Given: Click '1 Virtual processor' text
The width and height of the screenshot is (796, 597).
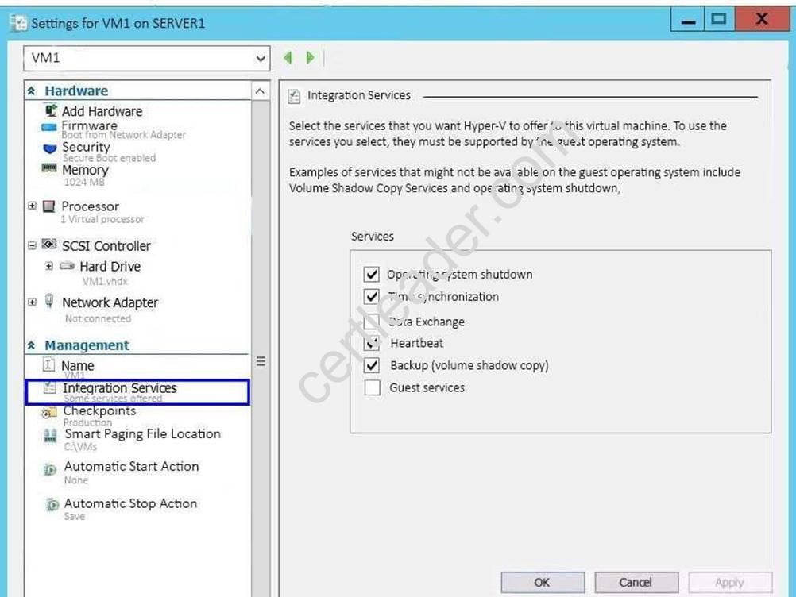Looking at the screenshot, I should tap(102, 219).
